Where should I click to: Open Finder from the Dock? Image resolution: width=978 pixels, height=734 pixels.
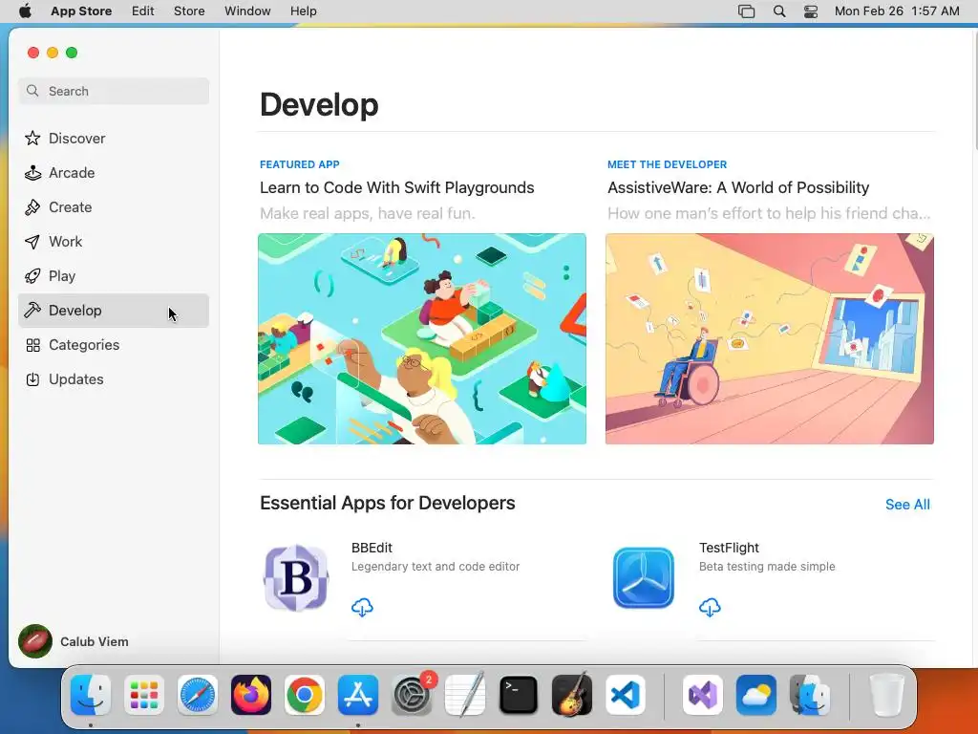(x=91, y=695)
